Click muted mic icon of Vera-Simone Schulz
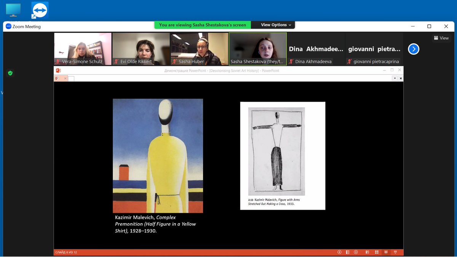457x257 pixels. pos(58,61)
